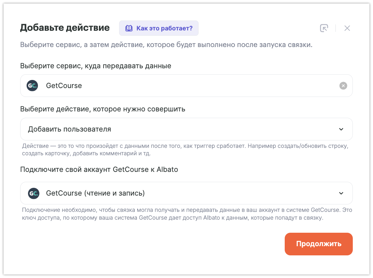Clear the selected GetCourse service
373x278 pixels.
tap(343, 86)
